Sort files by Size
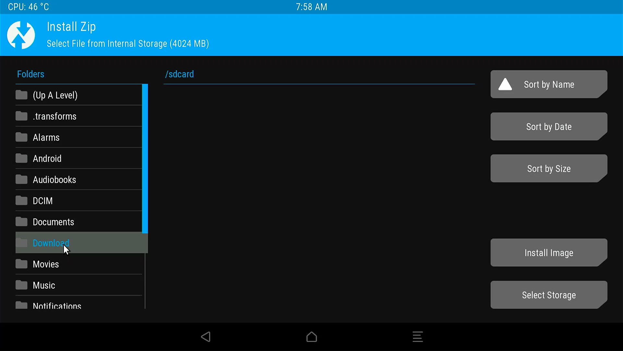The image size is (623, 351). 549,169
